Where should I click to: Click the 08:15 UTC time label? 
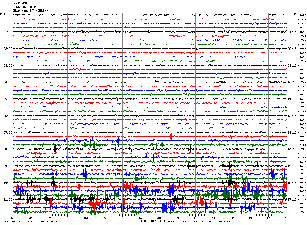coord(292,49)
